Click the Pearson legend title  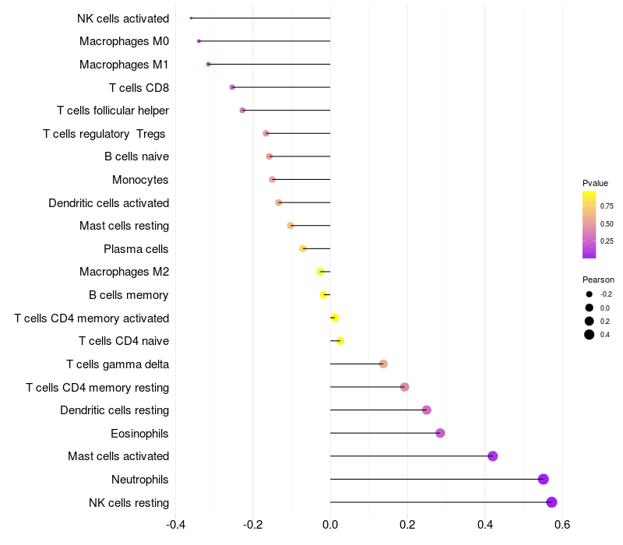pyautogui.click(x=598, y=280)
